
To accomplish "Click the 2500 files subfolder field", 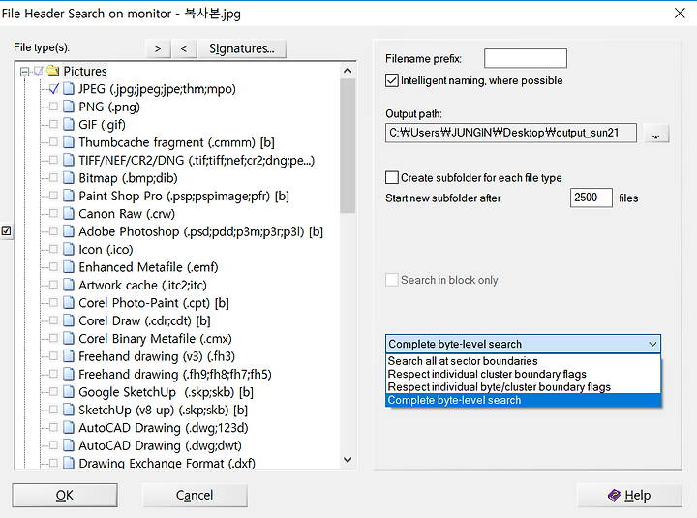I will click(x=591, y=198).
